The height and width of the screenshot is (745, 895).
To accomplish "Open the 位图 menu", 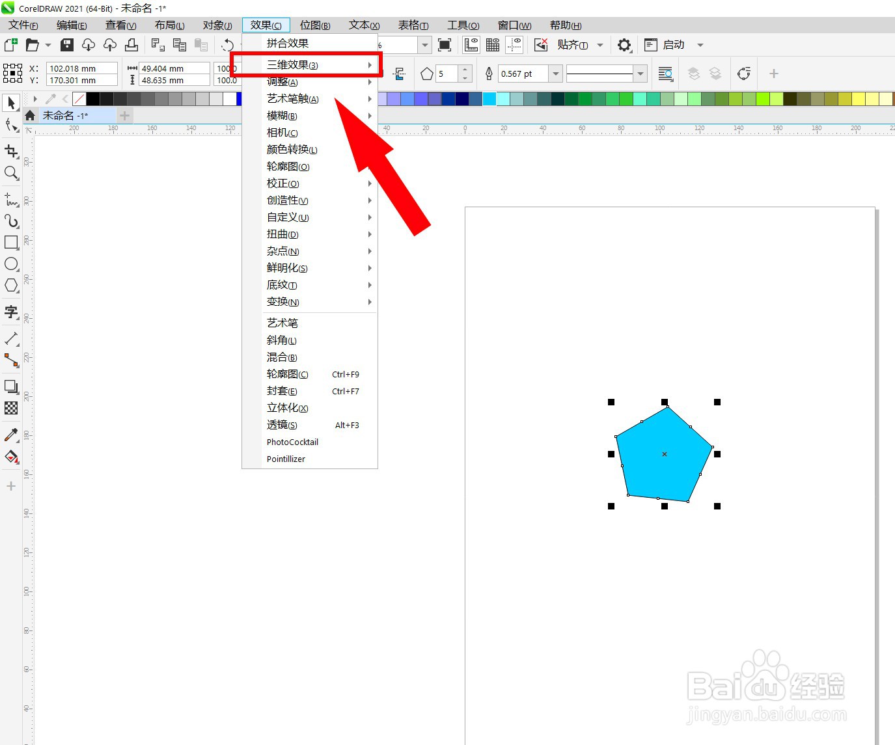I will pyautogui.click(x=315, y=25).
